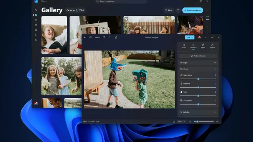Viewport: 253px width, 142px height.
Task: Click the Photos app logo in title bar
Action: [36, 1]
